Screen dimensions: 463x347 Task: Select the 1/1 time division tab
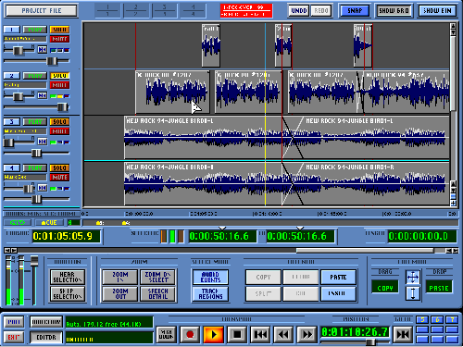coord(107,11)
